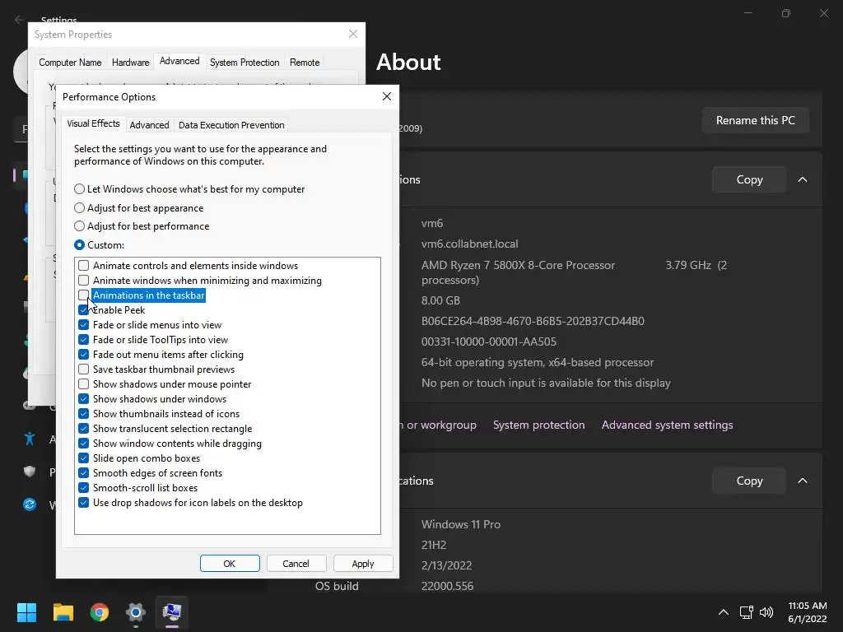
Task: Select Let Windows choose what's best
Action: point(80,189)
